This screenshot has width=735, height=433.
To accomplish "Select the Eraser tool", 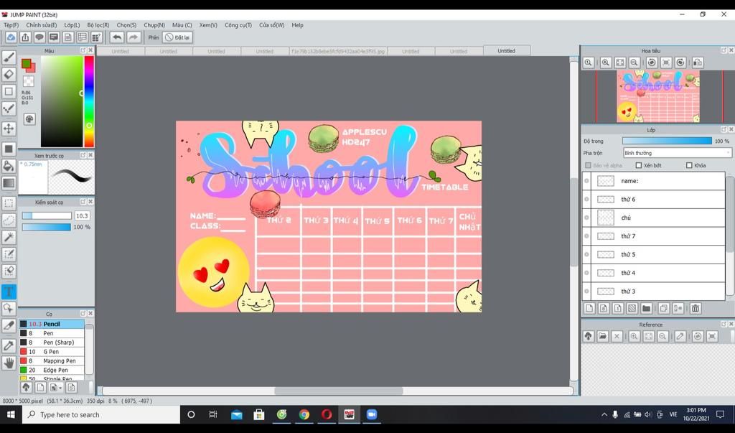I will [9, 74].
